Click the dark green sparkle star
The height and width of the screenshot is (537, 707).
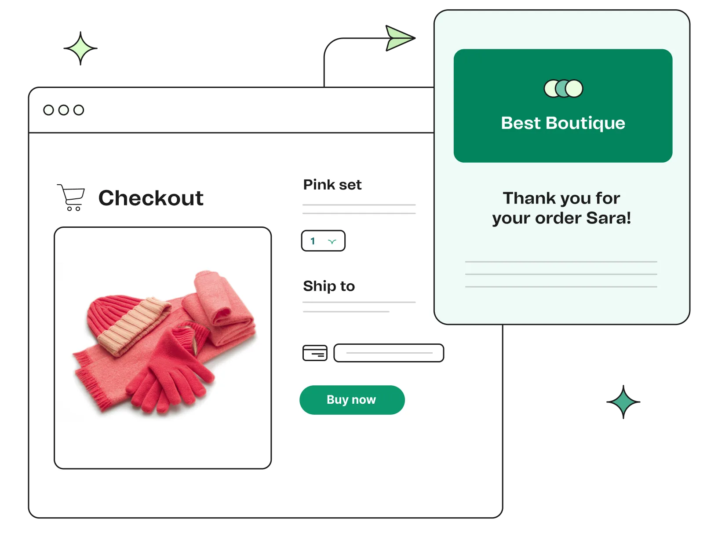coord(623,402)
